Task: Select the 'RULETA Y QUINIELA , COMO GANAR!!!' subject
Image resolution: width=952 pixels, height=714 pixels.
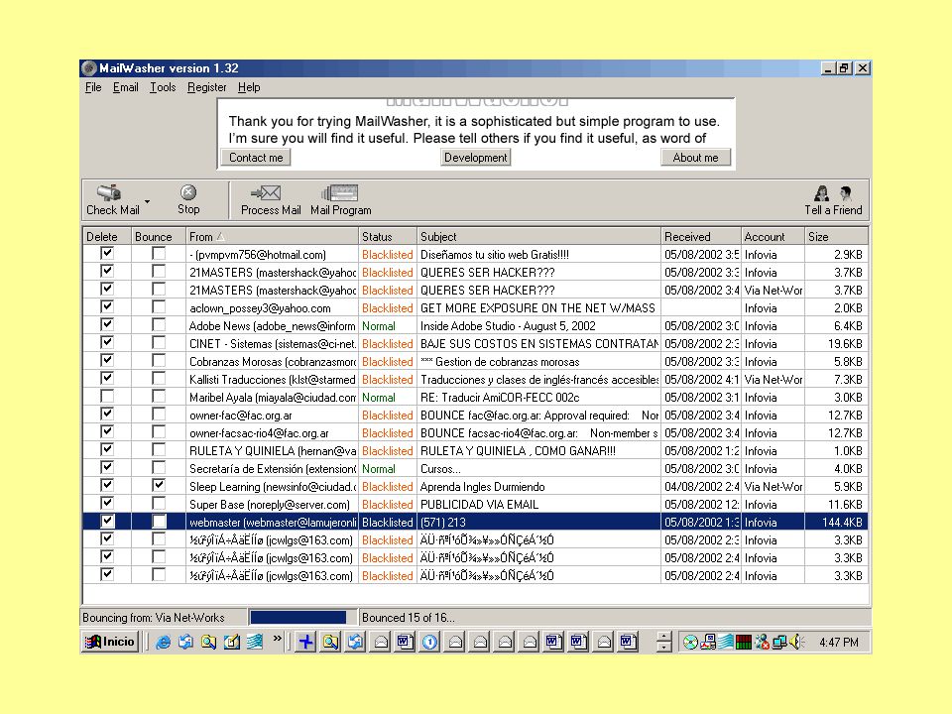Action: (518, 451)
